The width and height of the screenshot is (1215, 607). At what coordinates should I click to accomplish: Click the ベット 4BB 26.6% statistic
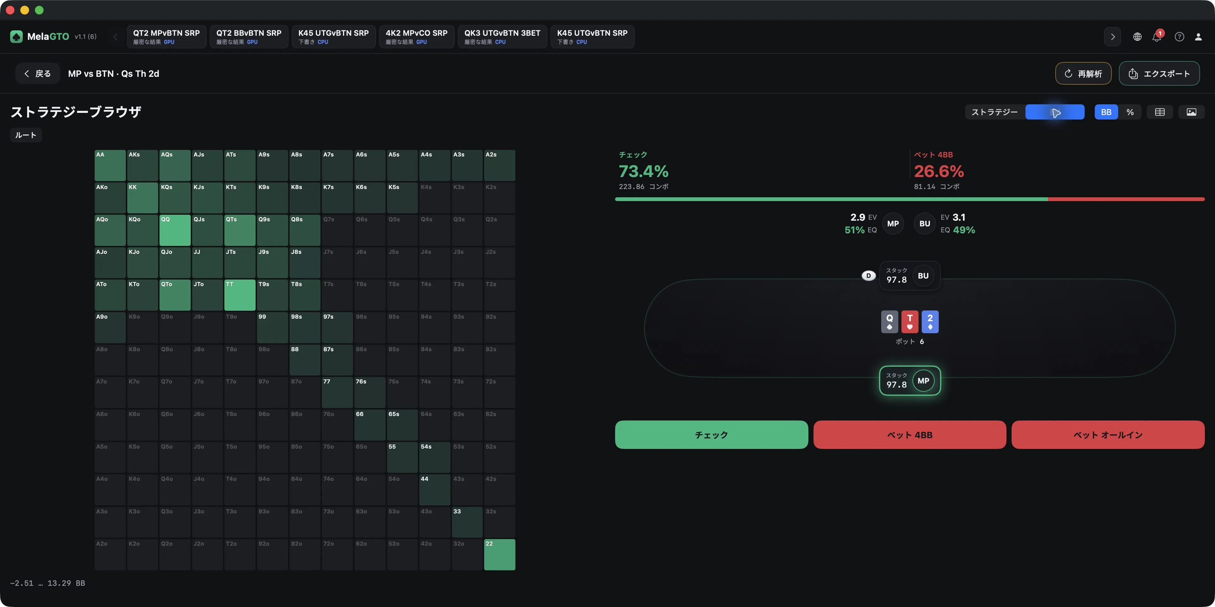pos(938,171)
